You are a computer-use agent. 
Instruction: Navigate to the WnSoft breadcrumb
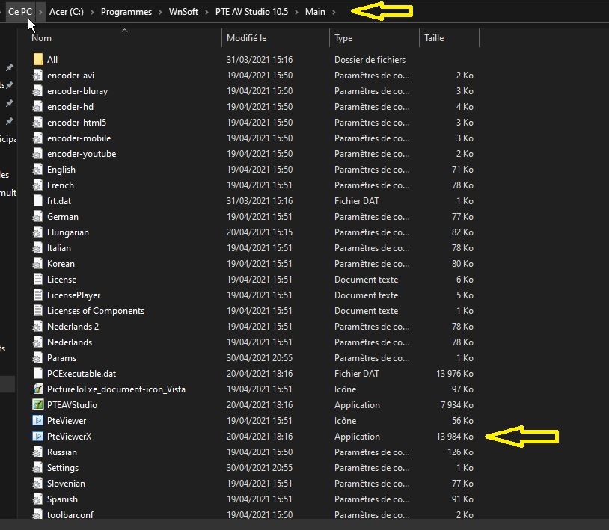[183, 12]
